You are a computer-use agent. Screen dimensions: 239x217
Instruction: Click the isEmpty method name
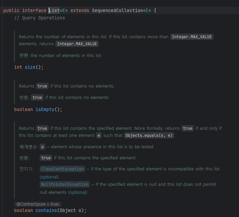45,109
